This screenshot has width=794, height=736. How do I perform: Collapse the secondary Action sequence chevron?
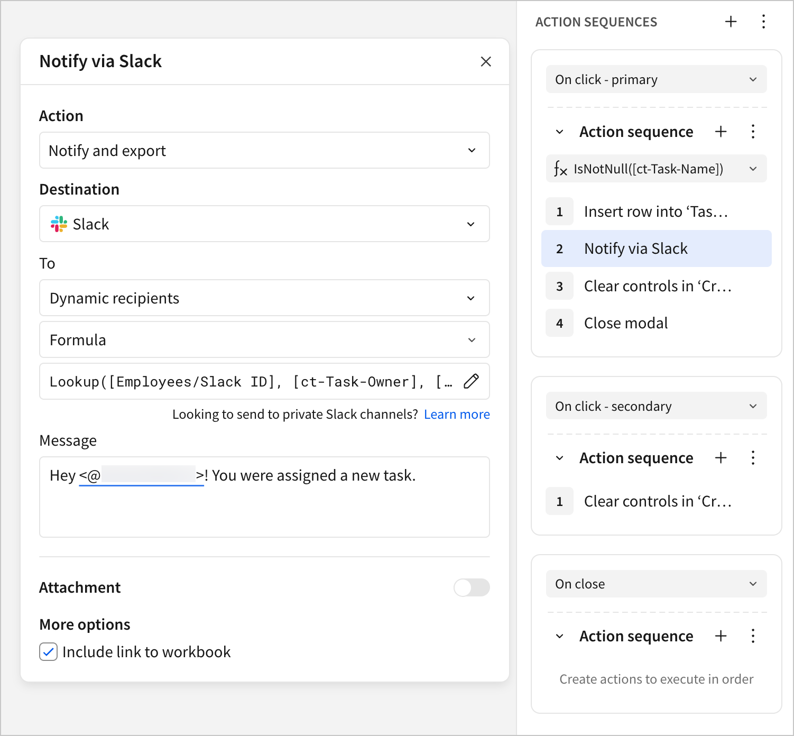pos(560,458)
